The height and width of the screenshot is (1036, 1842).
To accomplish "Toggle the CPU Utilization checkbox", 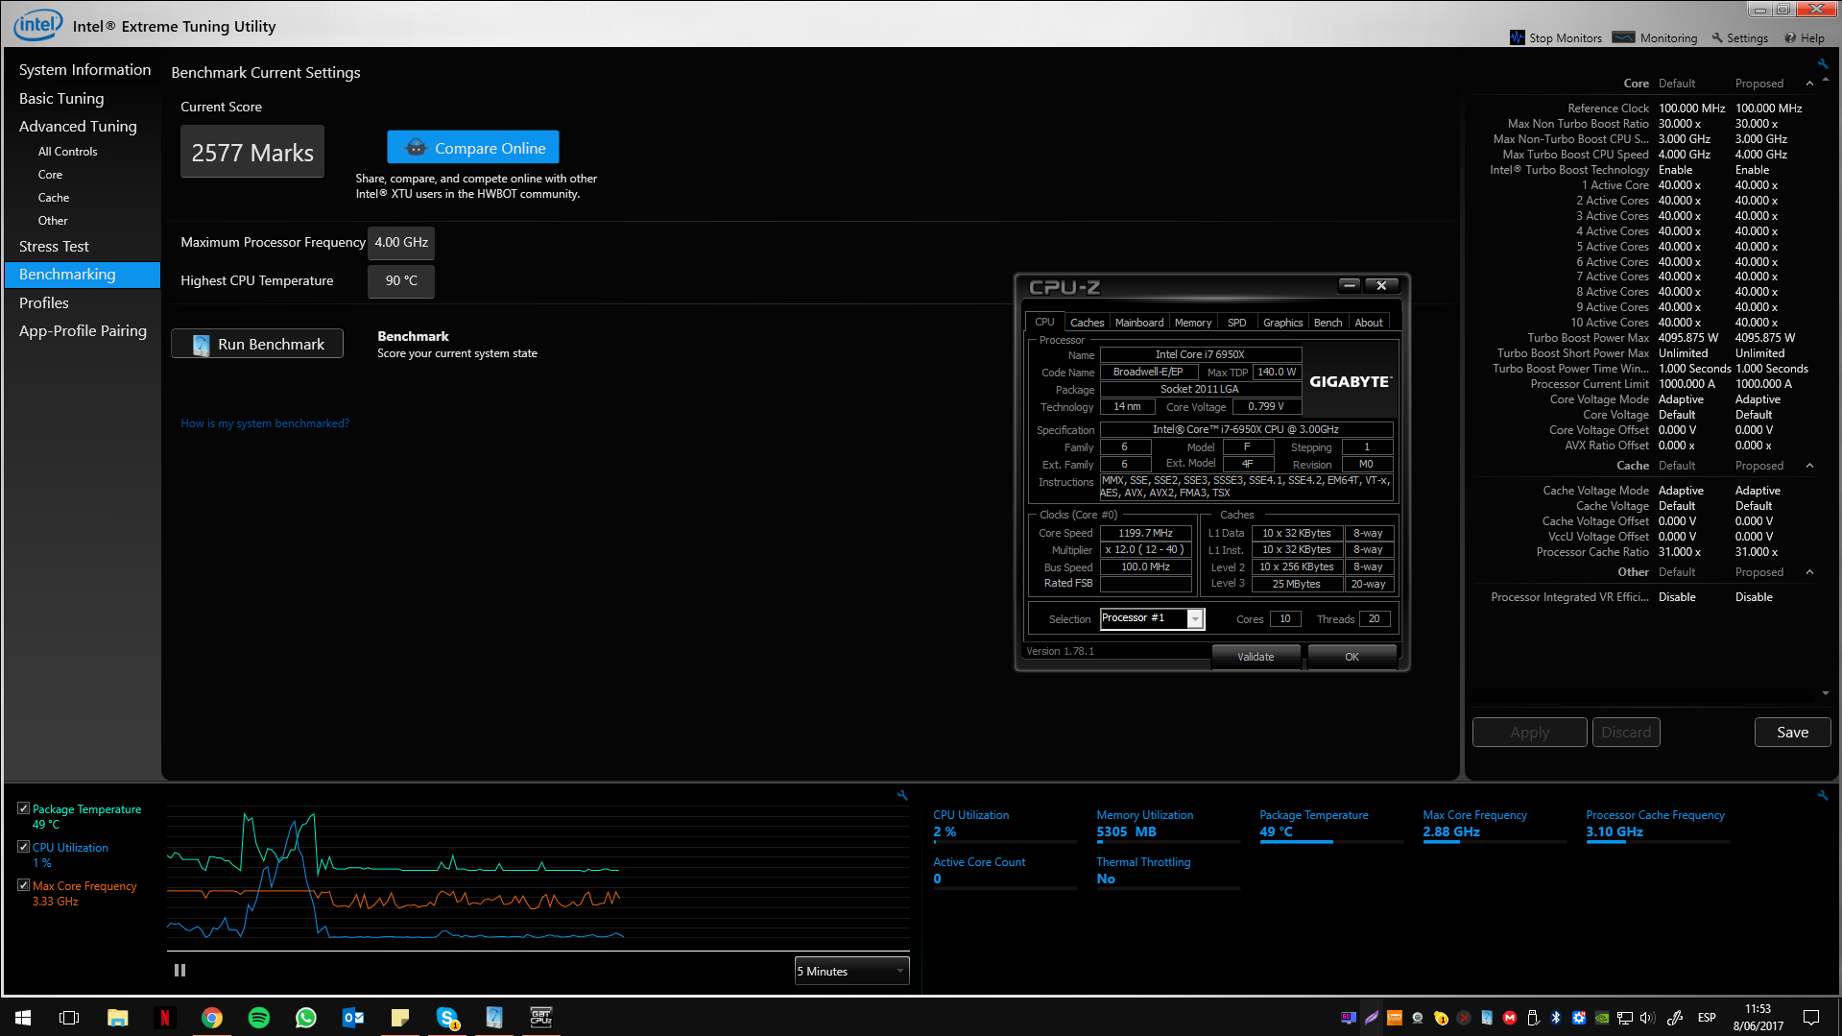I will [24, 847].
